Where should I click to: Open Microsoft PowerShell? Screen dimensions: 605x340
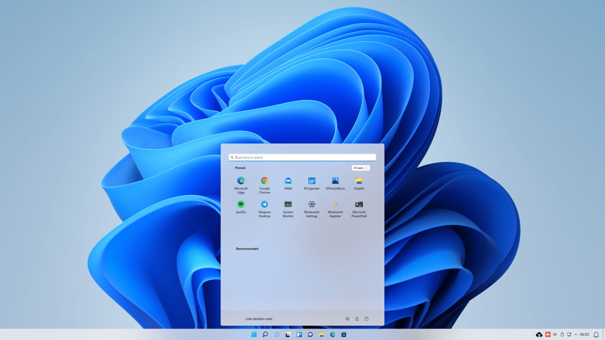pos(359,209)
